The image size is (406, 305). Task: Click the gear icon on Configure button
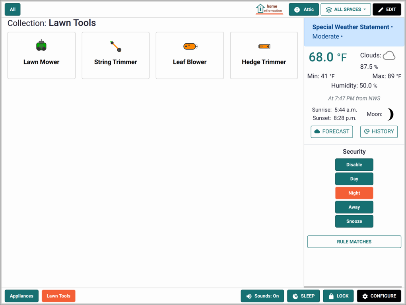(365, 296)
